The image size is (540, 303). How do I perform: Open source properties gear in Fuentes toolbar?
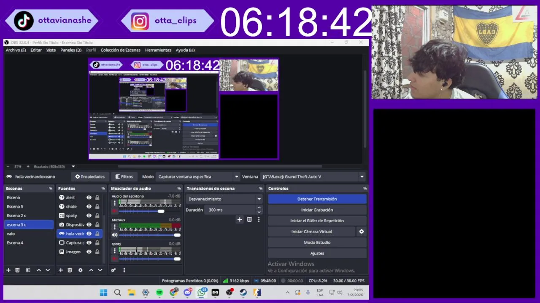80,270
